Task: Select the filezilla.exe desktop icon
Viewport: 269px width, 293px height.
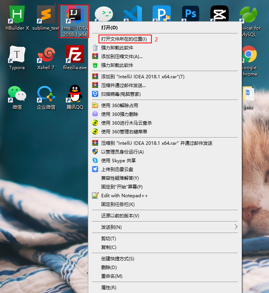Action: [x=75, y=57]
